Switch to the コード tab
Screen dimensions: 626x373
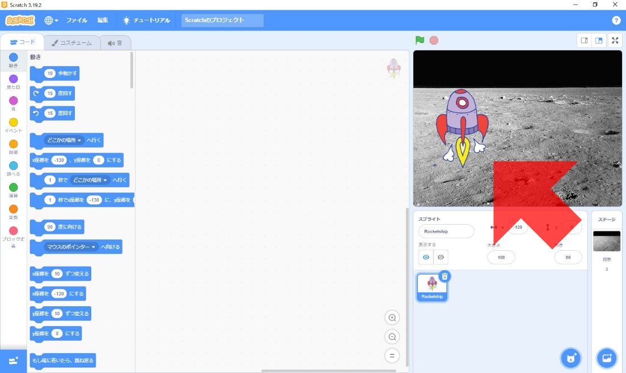22,42
